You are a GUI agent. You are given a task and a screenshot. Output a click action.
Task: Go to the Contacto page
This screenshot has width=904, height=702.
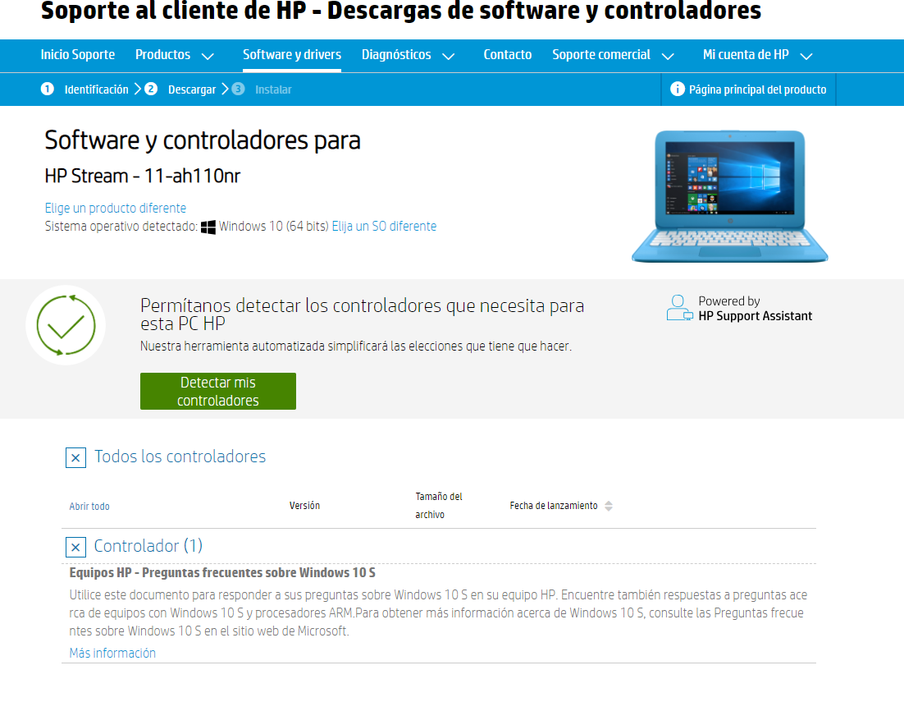(507, 55)
